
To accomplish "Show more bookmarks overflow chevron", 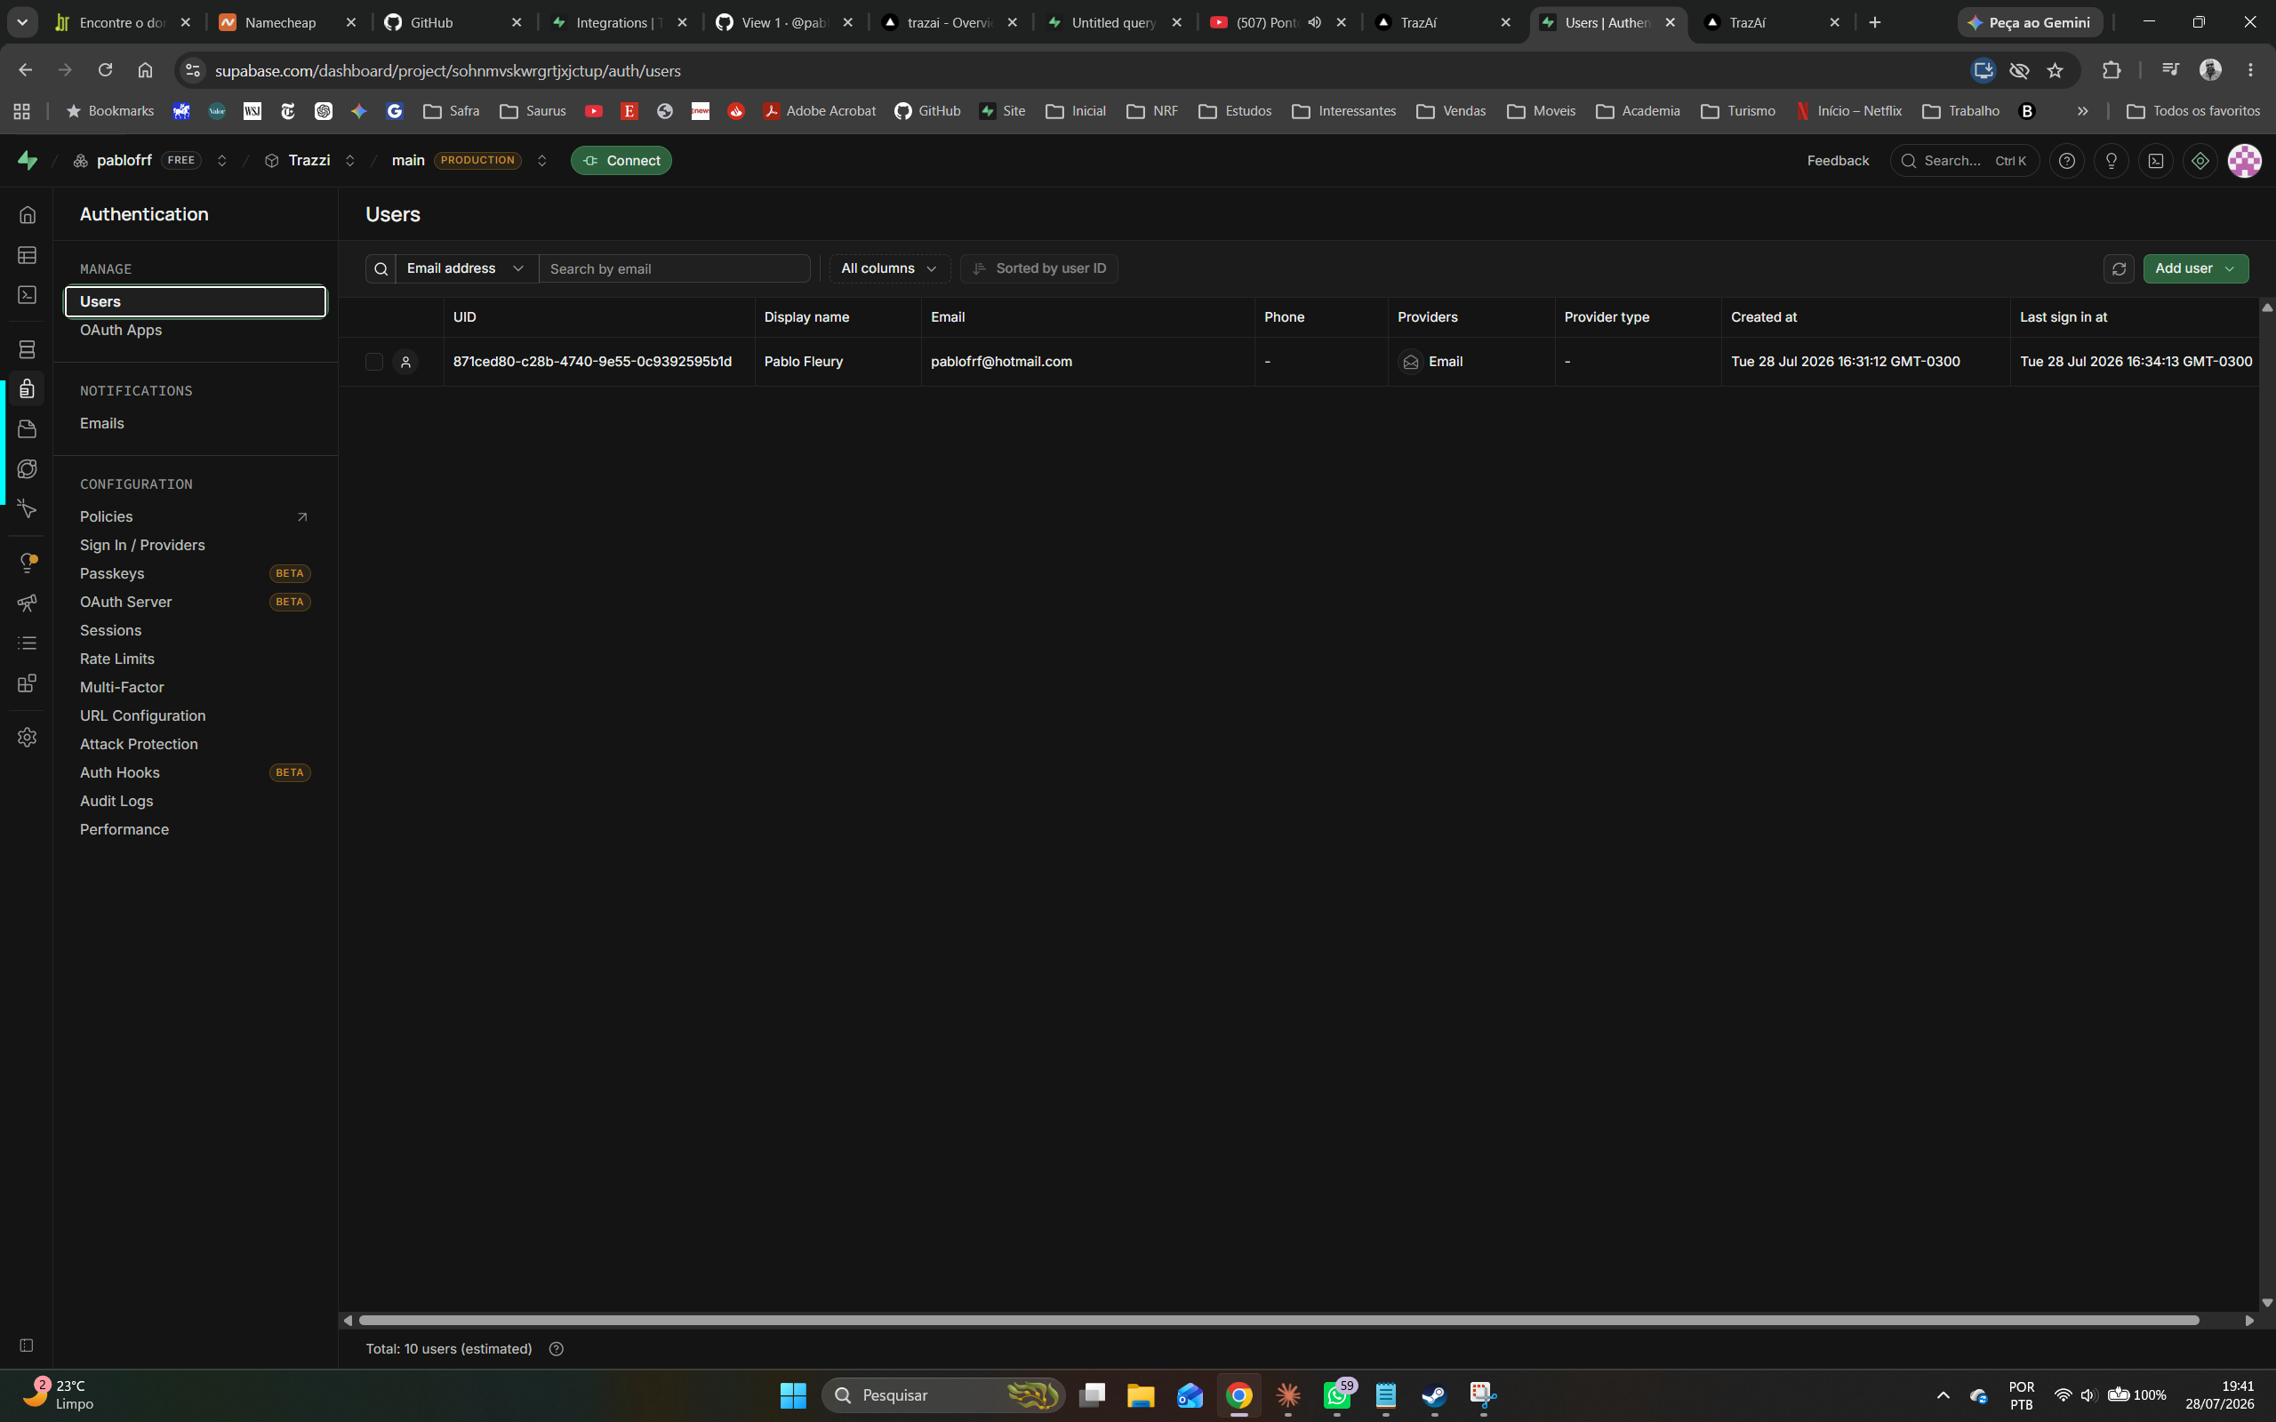I will [x=2082, y=111].
